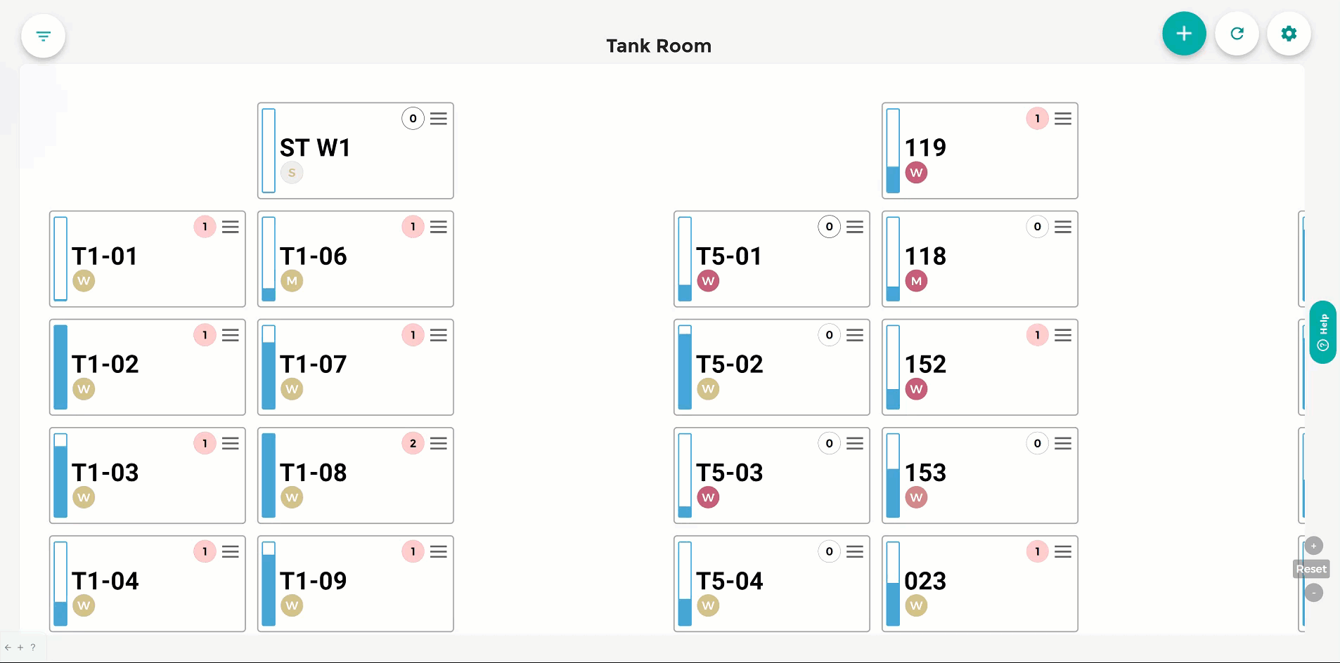Click the teal plus add button

[1184, 33]
